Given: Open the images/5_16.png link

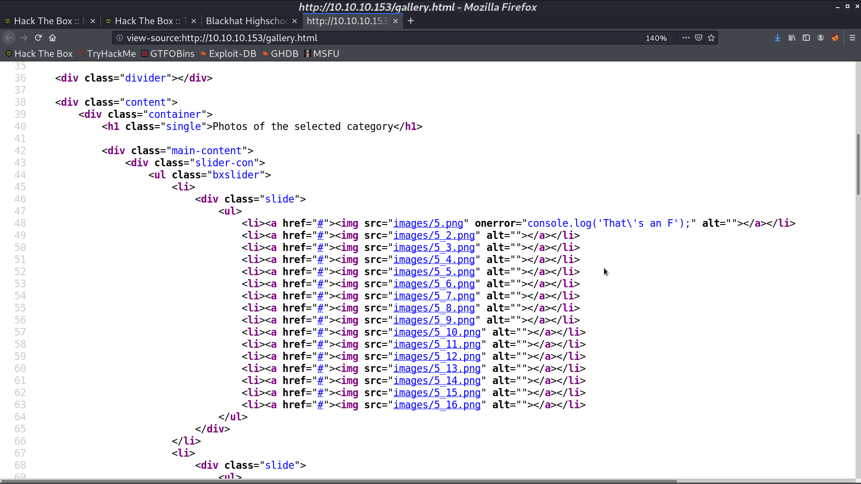Looking at the screenshot, I should (437, 405).
